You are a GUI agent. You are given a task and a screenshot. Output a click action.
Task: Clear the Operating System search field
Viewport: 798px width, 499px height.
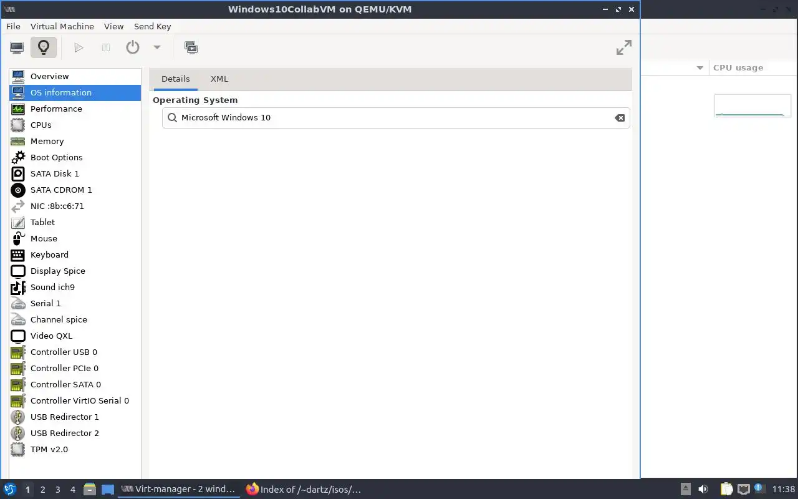tap(620, 118)
